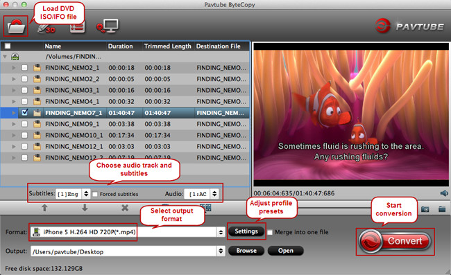Click the DVD disc icon in /Volumes row

[15, 57]
